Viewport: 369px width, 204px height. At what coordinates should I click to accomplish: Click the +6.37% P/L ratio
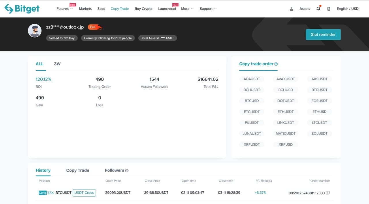[260, 193]
